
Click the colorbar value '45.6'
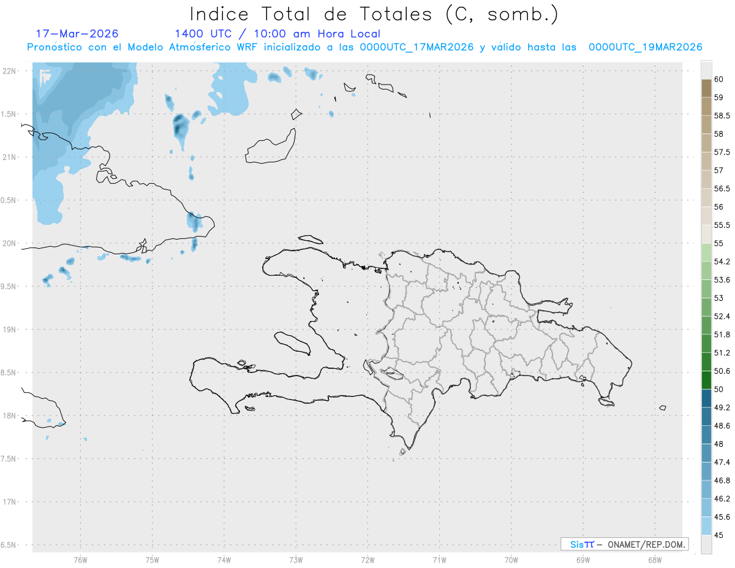click(x=722, y=517)
